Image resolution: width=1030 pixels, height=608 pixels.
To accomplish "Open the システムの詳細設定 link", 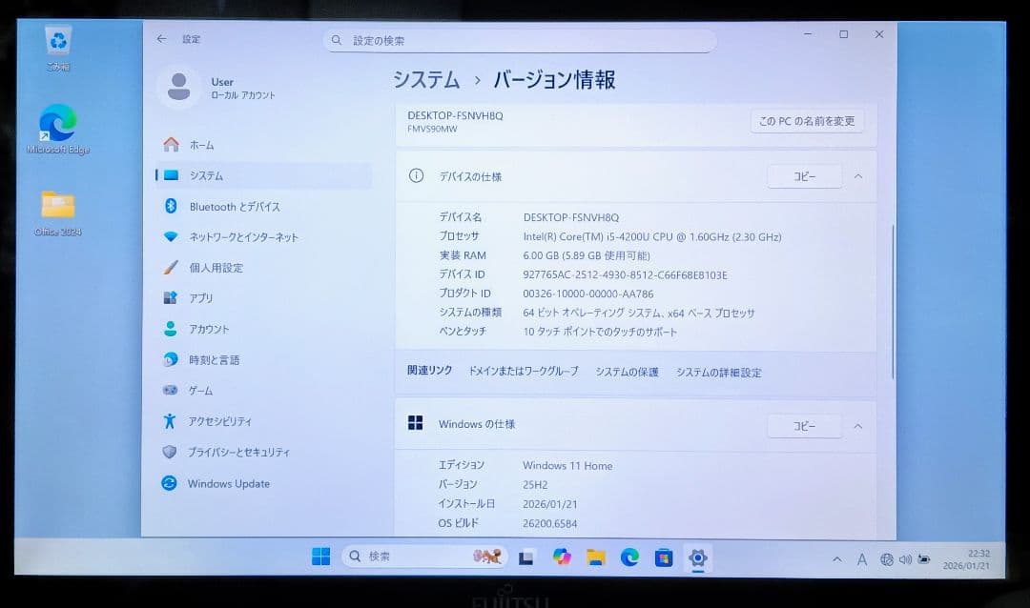I will pos(719,373).
